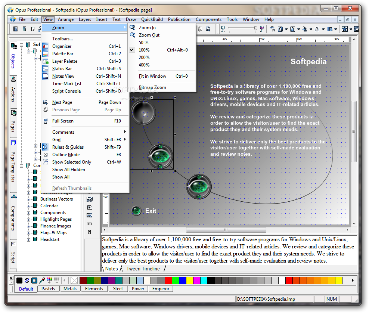Click the close palette bar x icon

(x=11, y=278)
